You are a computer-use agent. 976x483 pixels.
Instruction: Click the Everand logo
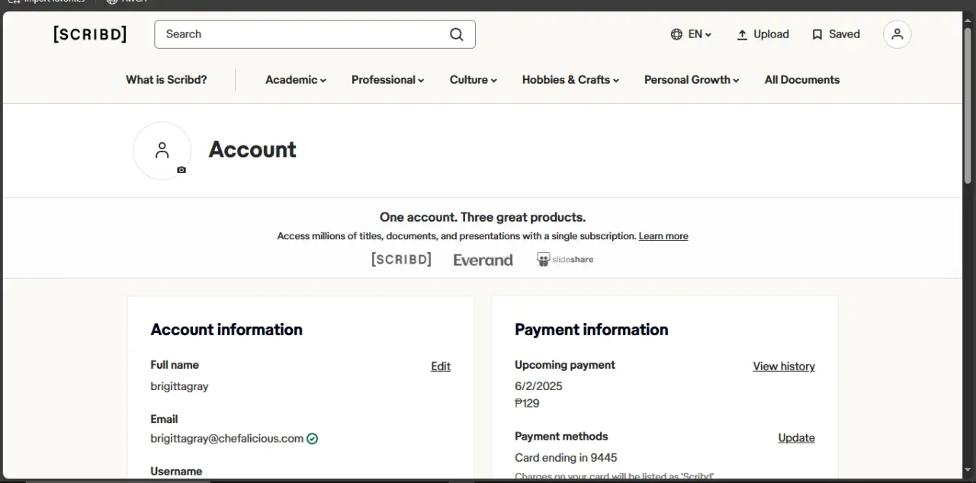483,260
